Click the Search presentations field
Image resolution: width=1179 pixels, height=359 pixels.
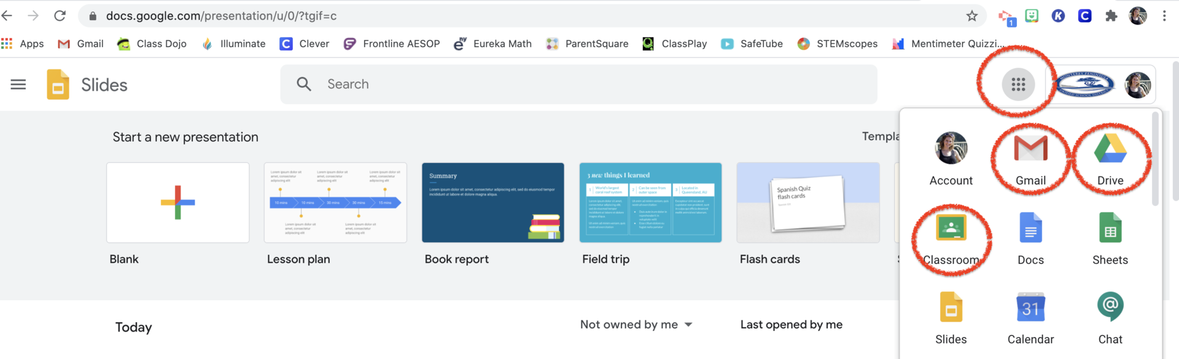(x=578, y=84)
